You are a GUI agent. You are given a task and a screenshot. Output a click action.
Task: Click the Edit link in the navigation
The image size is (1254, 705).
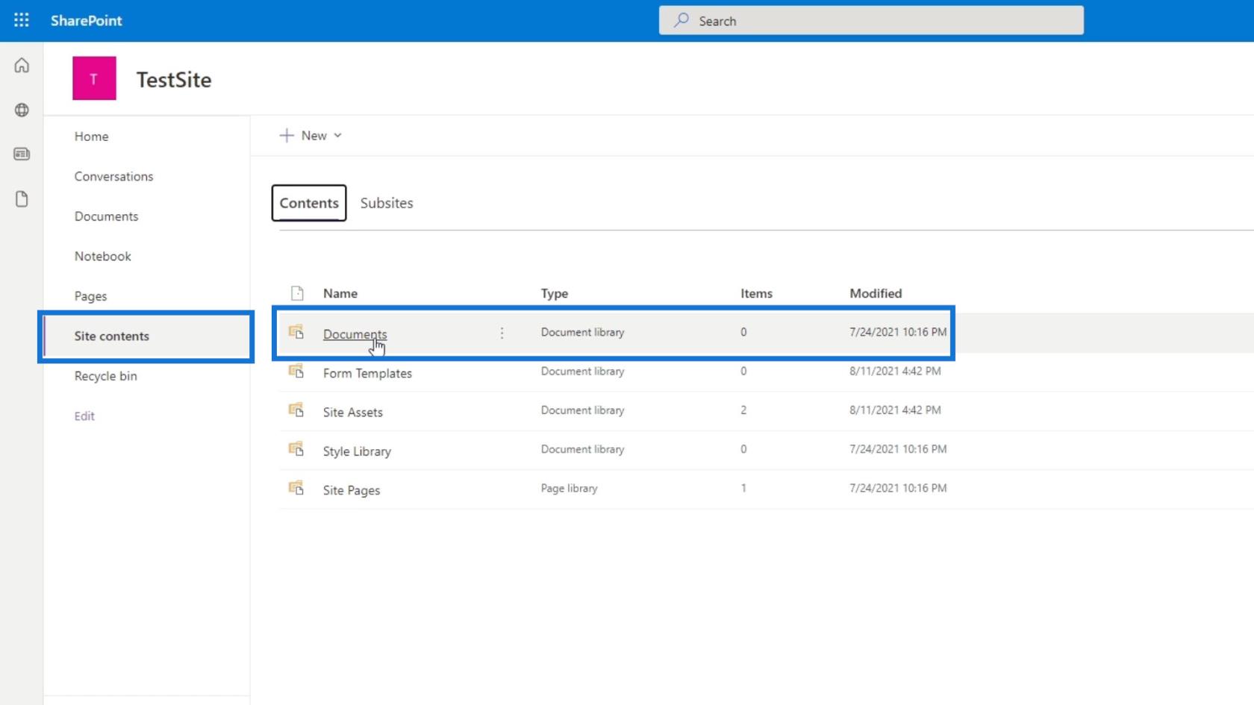click(84, 416)
